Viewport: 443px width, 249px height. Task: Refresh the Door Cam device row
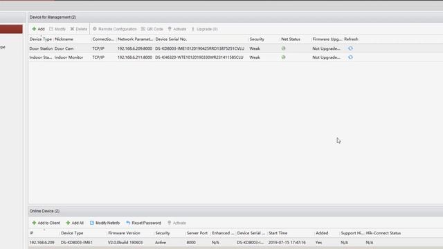click(x=350, y=48)
